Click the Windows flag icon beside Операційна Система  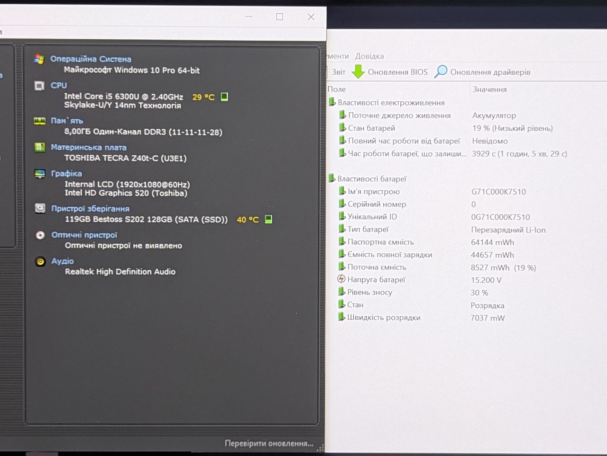pyautogui.click(x=39, y=59)
